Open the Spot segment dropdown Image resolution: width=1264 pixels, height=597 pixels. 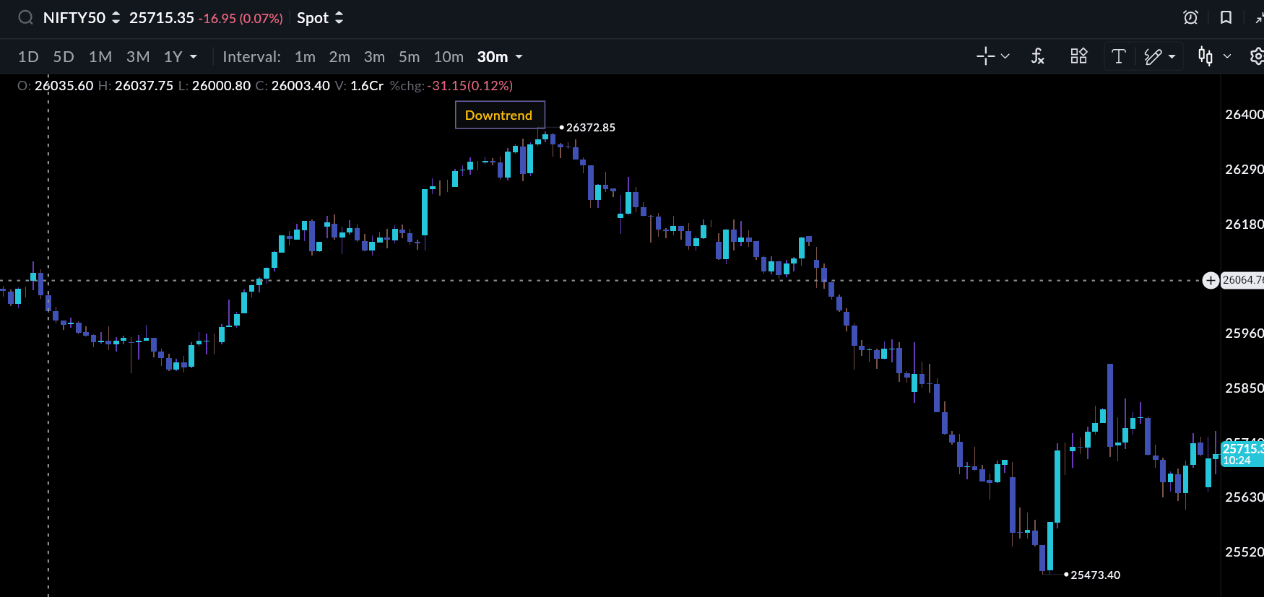point(320,18)
